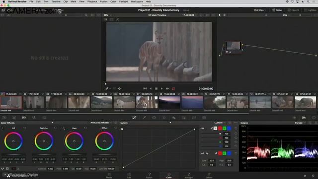Open the OpenFX panel button
Viewport: 318px width, 179px height.
click(293, 10)
